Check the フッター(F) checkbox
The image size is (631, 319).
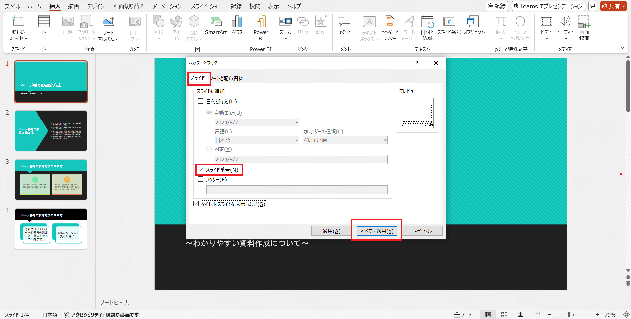click(x=201, y=179)
